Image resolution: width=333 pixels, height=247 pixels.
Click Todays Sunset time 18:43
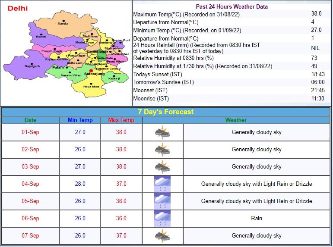click(318, 74)
